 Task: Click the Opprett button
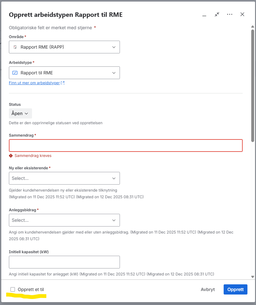[235, 289]
